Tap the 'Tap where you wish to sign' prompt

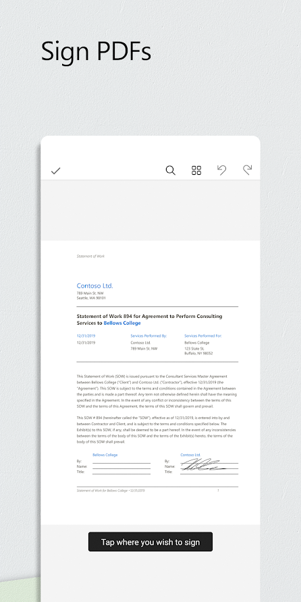click(150, 542)
